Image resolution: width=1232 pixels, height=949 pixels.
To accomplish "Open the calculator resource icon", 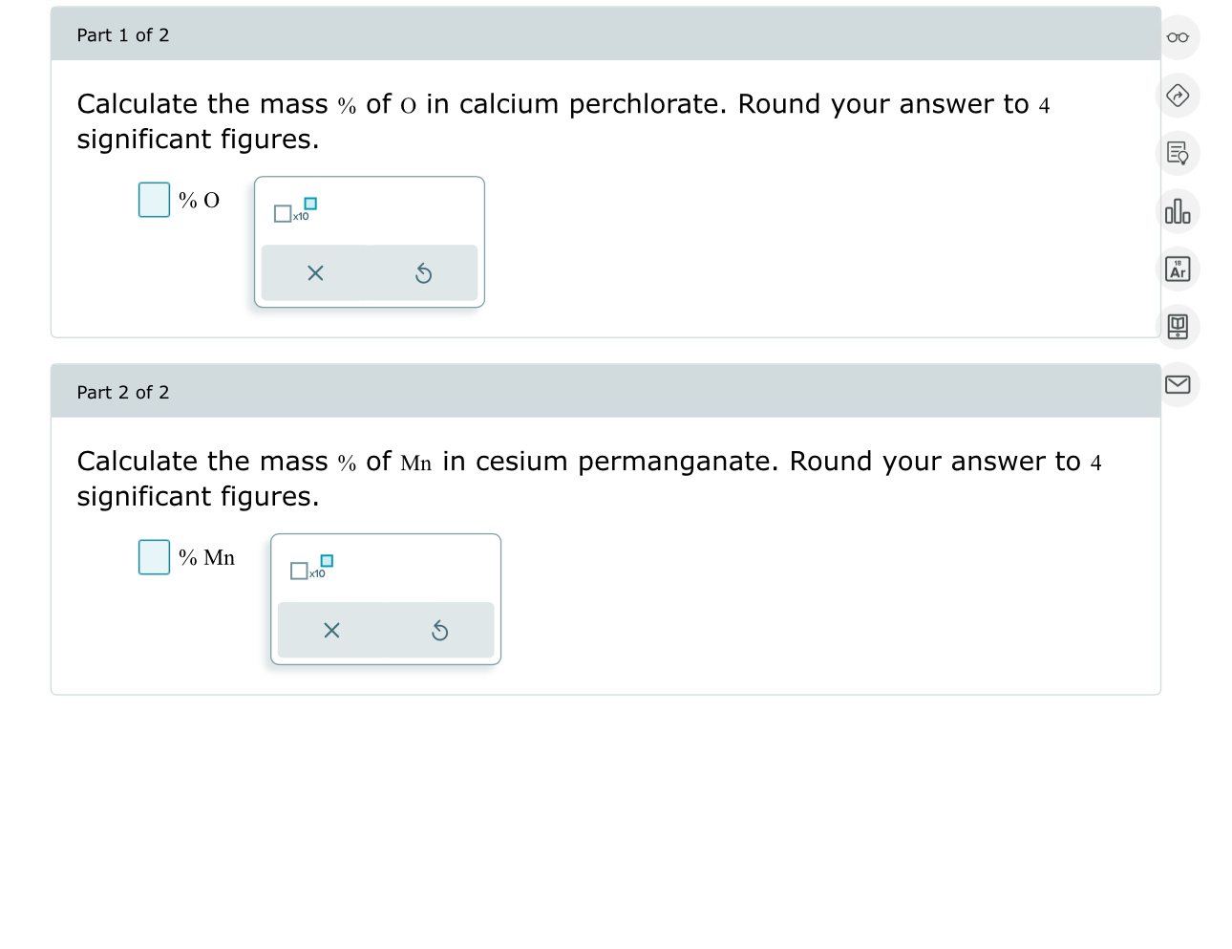I will click(x=1178, y=327).
